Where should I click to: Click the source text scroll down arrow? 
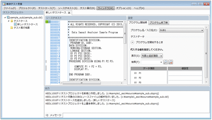125,80
